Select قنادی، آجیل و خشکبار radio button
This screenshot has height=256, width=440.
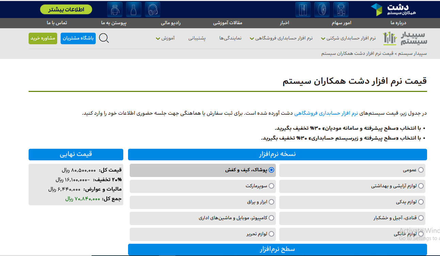click(421, 218)
